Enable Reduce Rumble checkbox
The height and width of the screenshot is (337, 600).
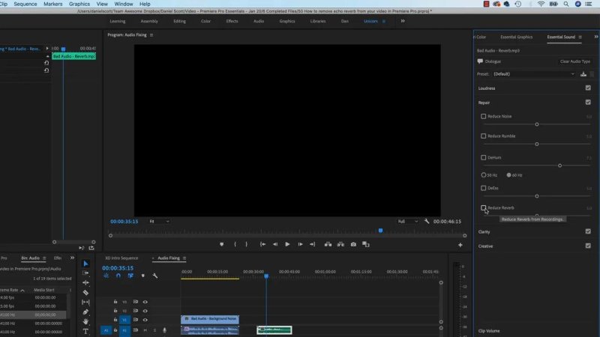[483, 136]
